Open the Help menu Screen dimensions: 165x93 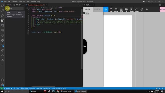coord(39,2)
